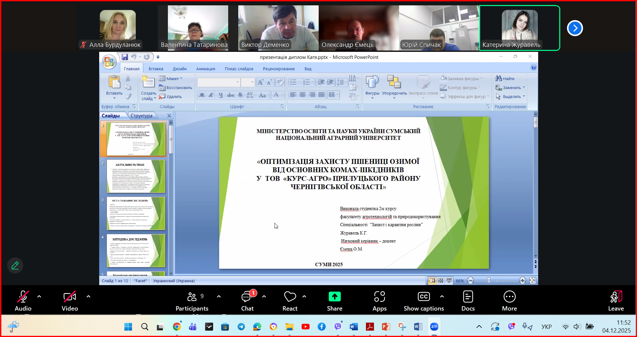Click the PowerPoint zoom slider handle

click(x=489, y=281)
